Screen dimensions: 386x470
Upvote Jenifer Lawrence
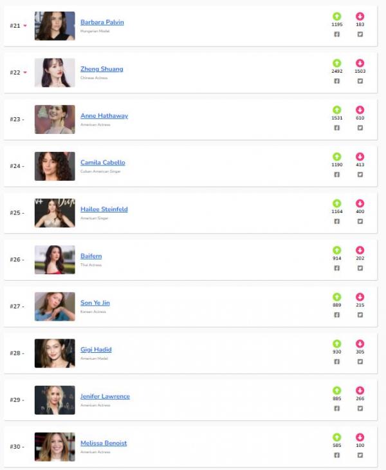pyautogui.click(x=336, y=390)
